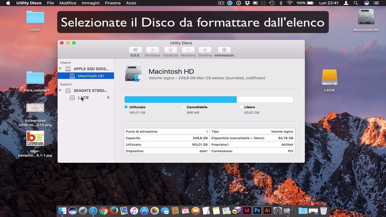Viewport: 386px width, 217px height.
Task: Open the Immagini menu
Action: tap(90, 3)
